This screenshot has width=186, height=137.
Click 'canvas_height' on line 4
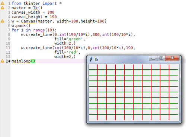(27, 17)
